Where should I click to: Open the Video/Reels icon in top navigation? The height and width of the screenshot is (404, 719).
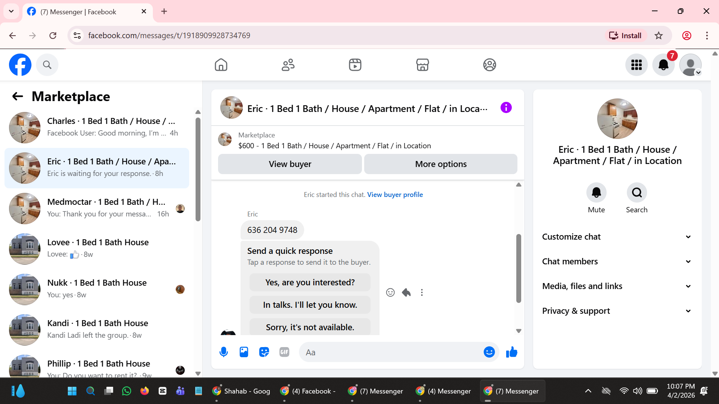(x=355, y=65)
